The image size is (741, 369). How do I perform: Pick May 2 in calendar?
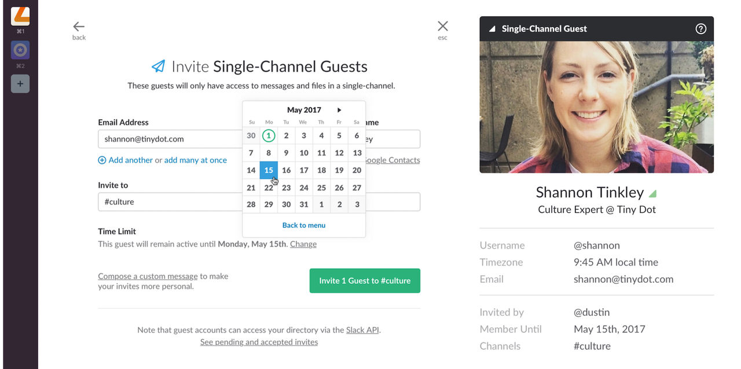(x=286, y=136)
